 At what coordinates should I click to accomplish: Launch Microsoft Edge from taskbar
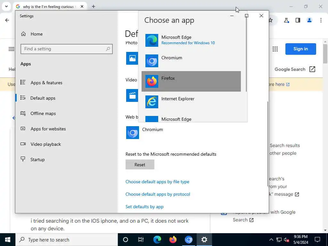[157, 240]
